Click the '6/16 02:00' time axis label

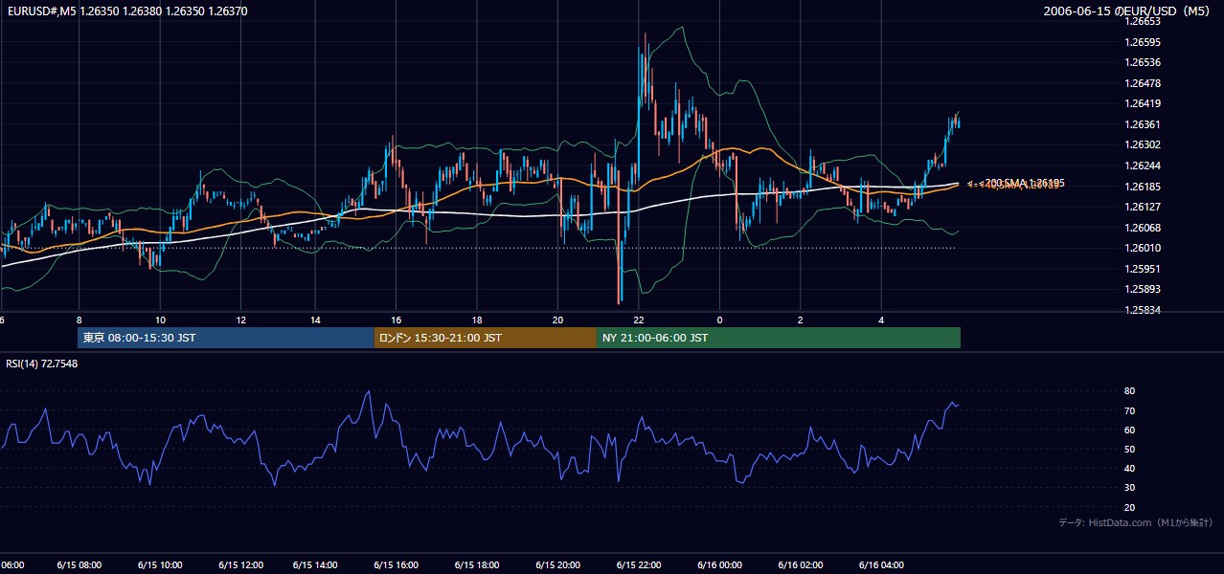(x=801, y=564)
